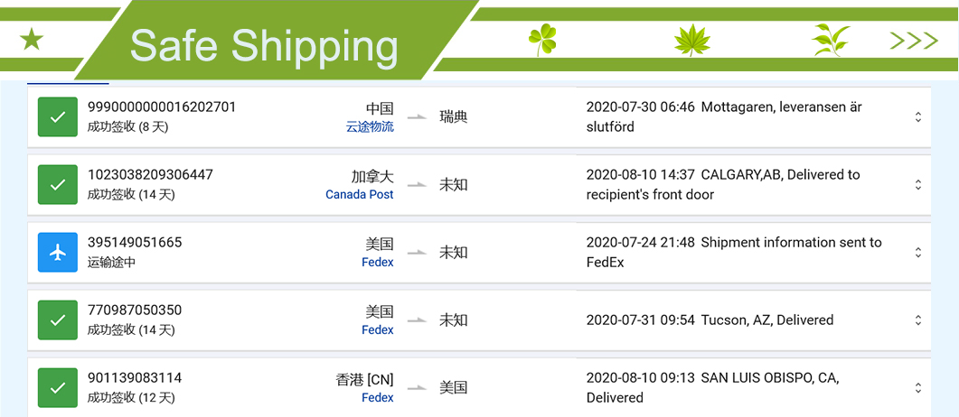Expand the FedEx shipment information row
The width and height of the screenshot is (959, 417).
pos(918,252)
